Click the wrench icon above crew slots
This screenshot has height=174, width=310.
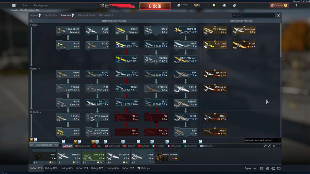[x=265, y=146]
